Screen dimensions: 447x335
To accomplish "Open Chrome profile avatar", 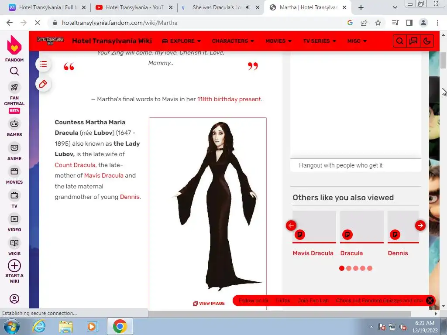I will (x=423, y=23).
